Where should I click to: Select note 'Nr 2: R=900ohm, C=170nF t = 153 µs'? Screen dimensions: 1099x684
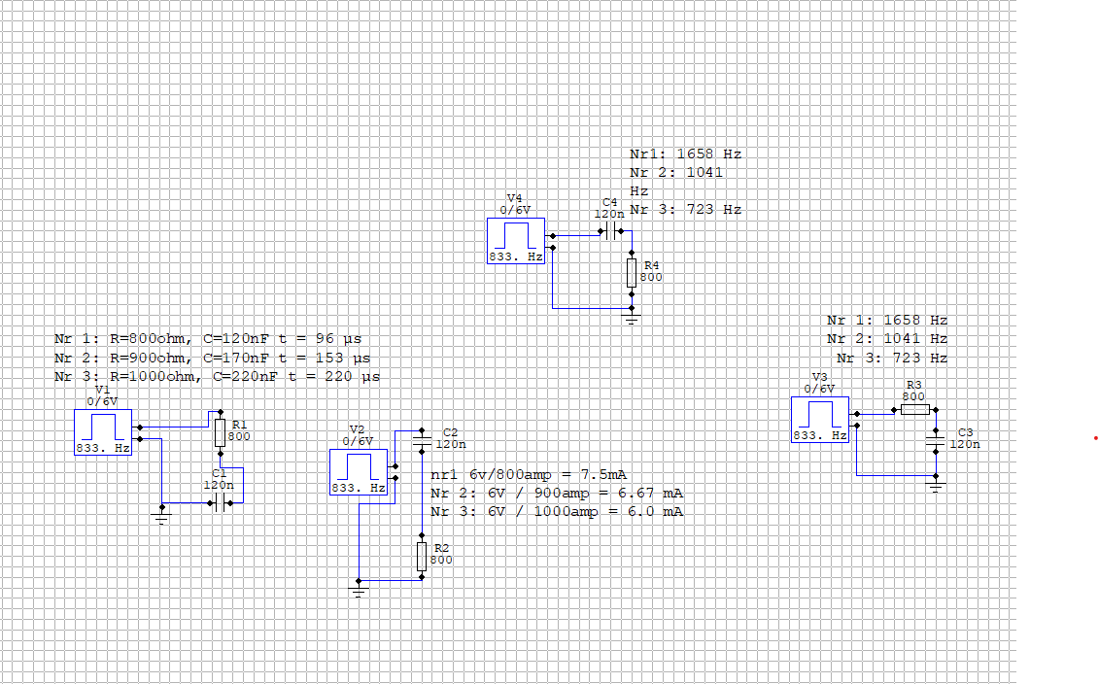pyautogui.click(x=213, y=359)
